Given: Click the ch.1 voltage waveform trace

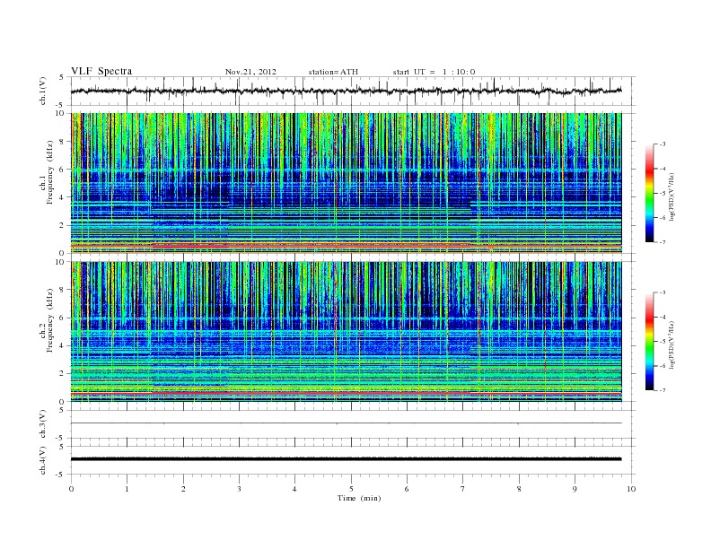Looking at the screenshot, I should (346, 91).
